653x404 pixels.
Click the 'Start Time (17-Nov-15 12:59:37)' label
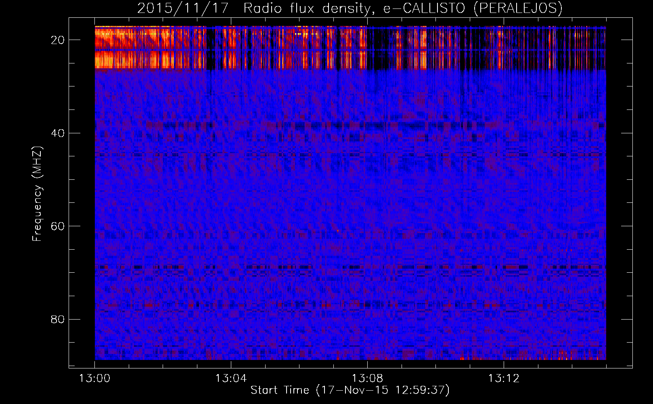(x=350, y=390)
